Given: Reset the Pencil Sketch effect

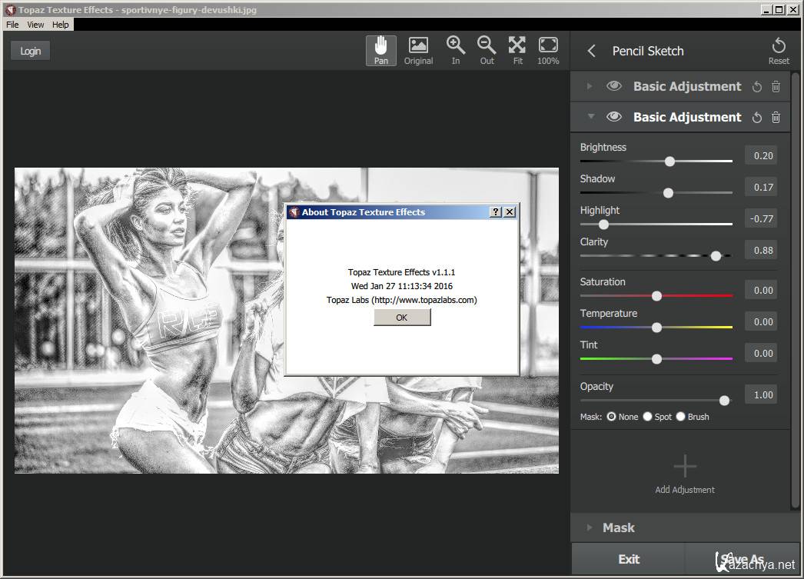Looking at the screenshot, I should [779, 50].
